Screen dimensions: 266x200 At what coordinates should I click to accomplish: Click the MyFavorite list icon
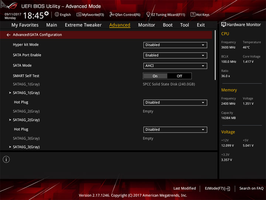[79, 14]
